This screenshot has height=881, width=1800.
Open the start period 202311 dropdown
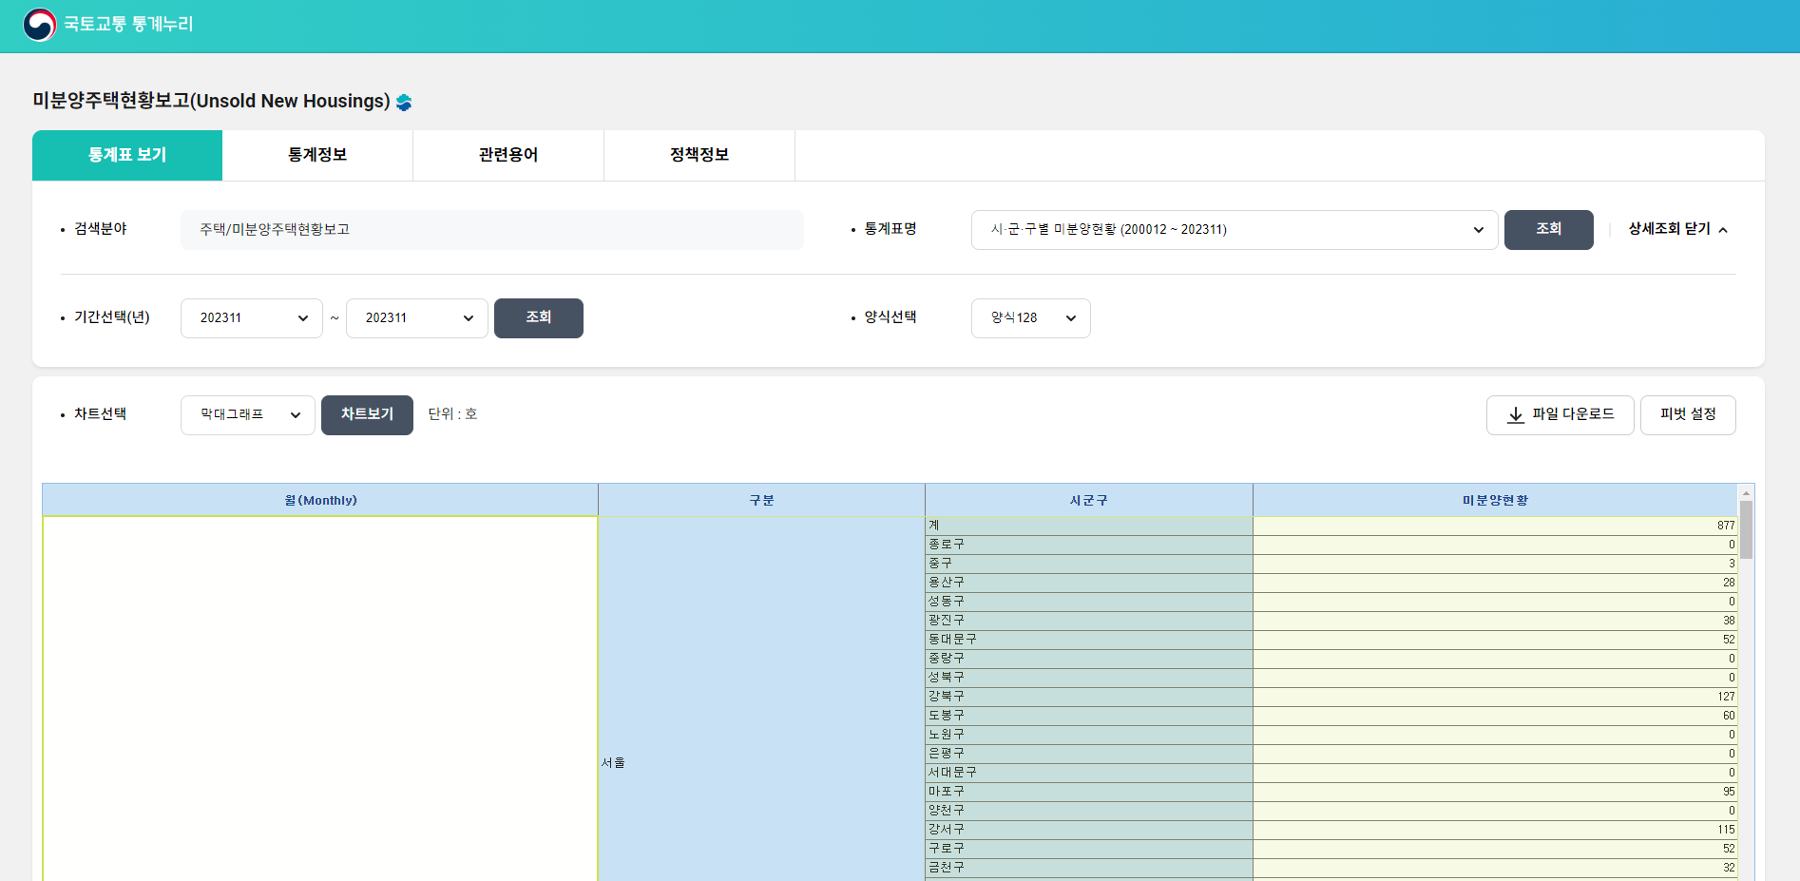click(x=251, y=317)
